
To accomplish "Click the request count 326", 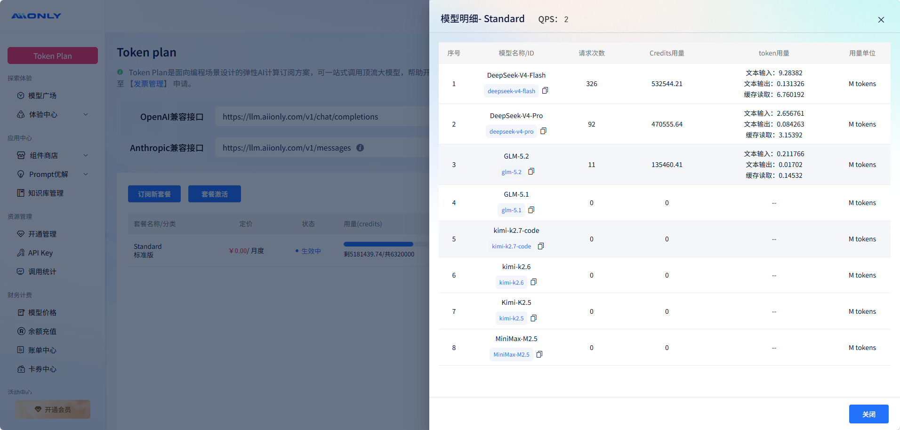I will tap(592, 84).
